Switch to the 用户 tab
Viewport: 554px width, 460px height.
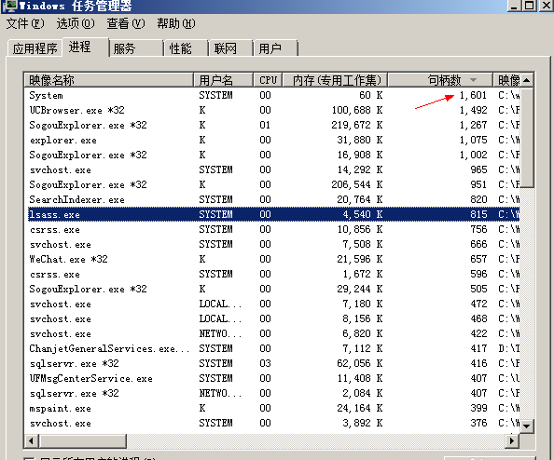275,48
